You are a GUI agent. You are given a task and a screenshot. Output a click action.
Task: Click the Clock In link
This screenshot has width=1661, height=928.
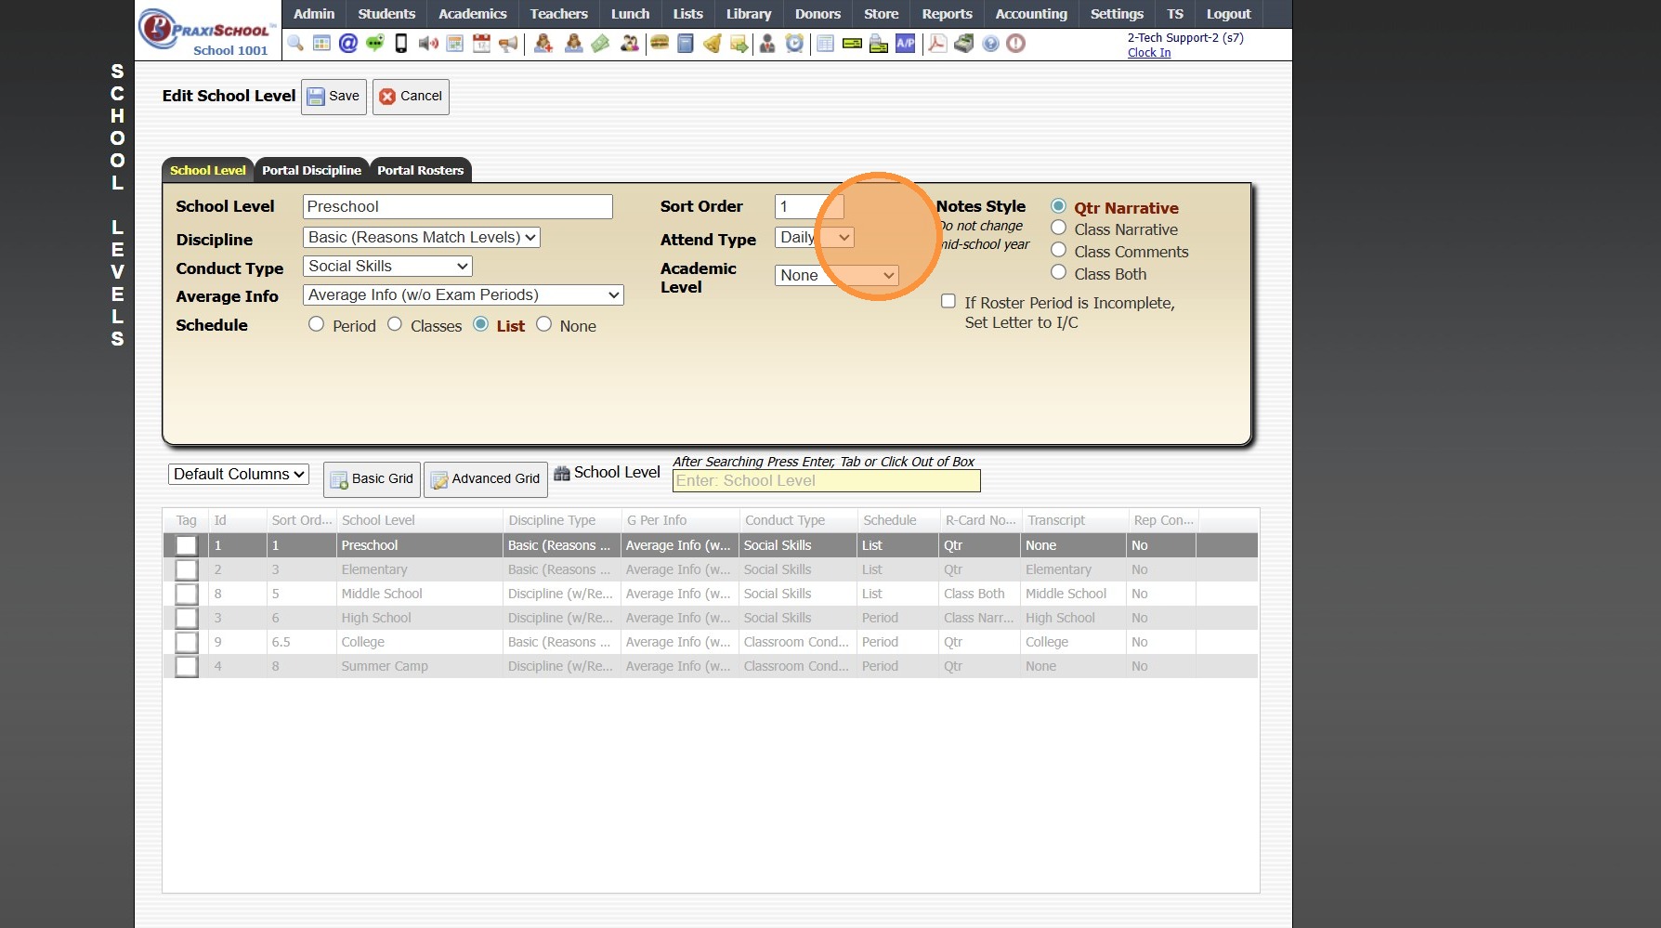[1149, 53]
